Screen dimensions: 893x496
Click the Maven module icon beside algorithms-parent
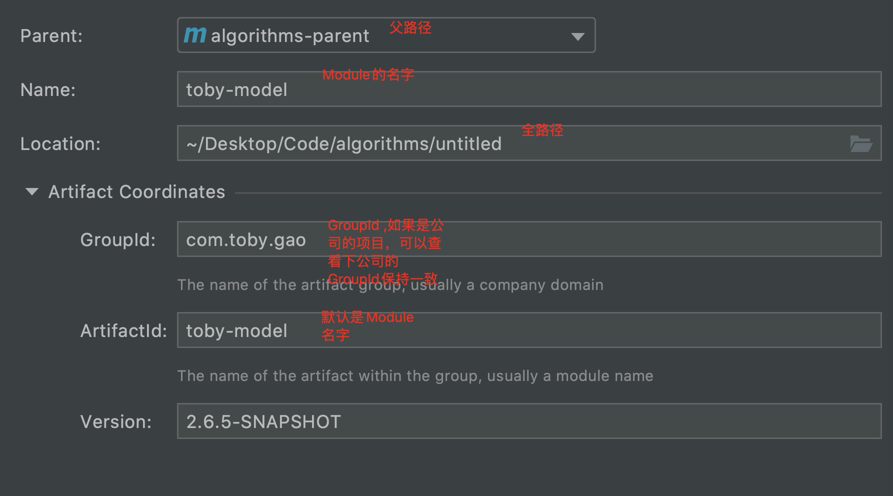coord(195,35)
